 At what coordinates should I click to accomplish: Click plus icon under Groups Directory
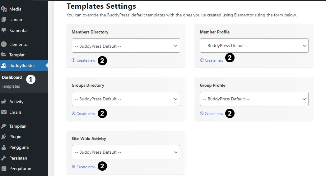pos(73,113)
